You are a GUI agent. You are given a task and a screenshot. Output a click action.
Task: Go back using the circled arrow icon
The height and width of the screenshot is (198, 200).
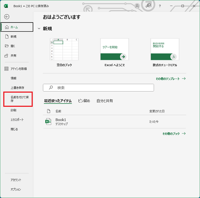click(x=7, y=17)
